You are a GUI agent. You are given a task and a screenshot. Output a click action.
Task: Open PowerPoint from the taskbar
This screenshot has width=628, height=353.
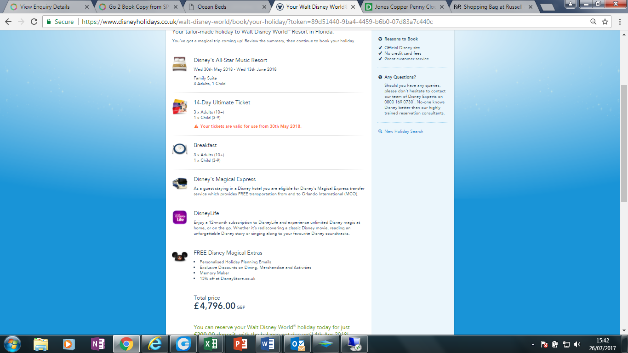[x=240, y=344]
